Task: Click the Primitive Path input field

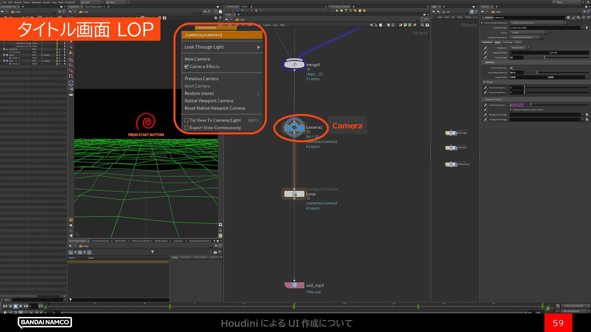Action: pos(544,28)
